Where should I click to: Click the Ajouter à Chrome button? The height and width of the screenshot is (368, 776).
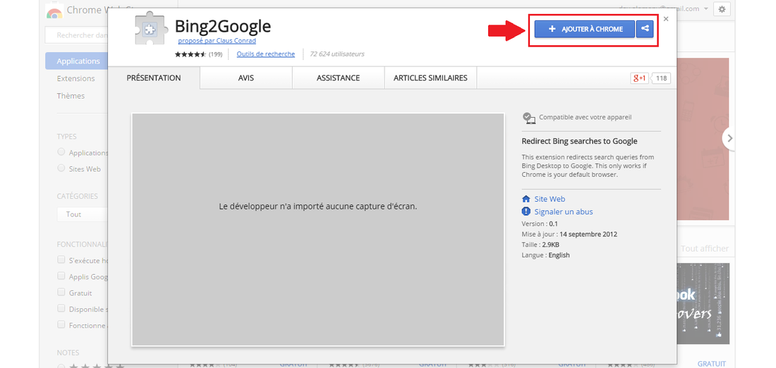[x=585, y=29]
